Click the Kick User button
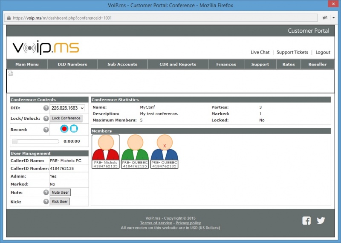 [x=60, y=202]
